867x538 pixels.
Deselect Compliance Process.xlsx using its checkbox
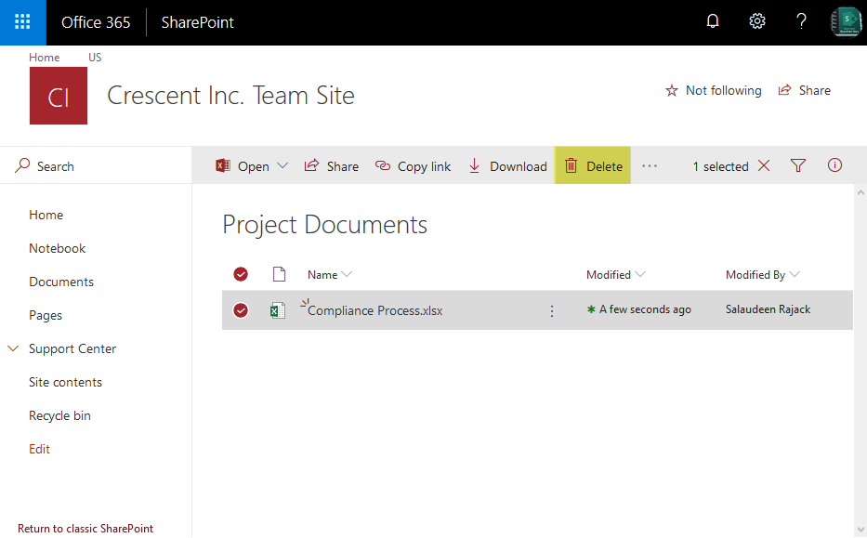click(241, 309)
